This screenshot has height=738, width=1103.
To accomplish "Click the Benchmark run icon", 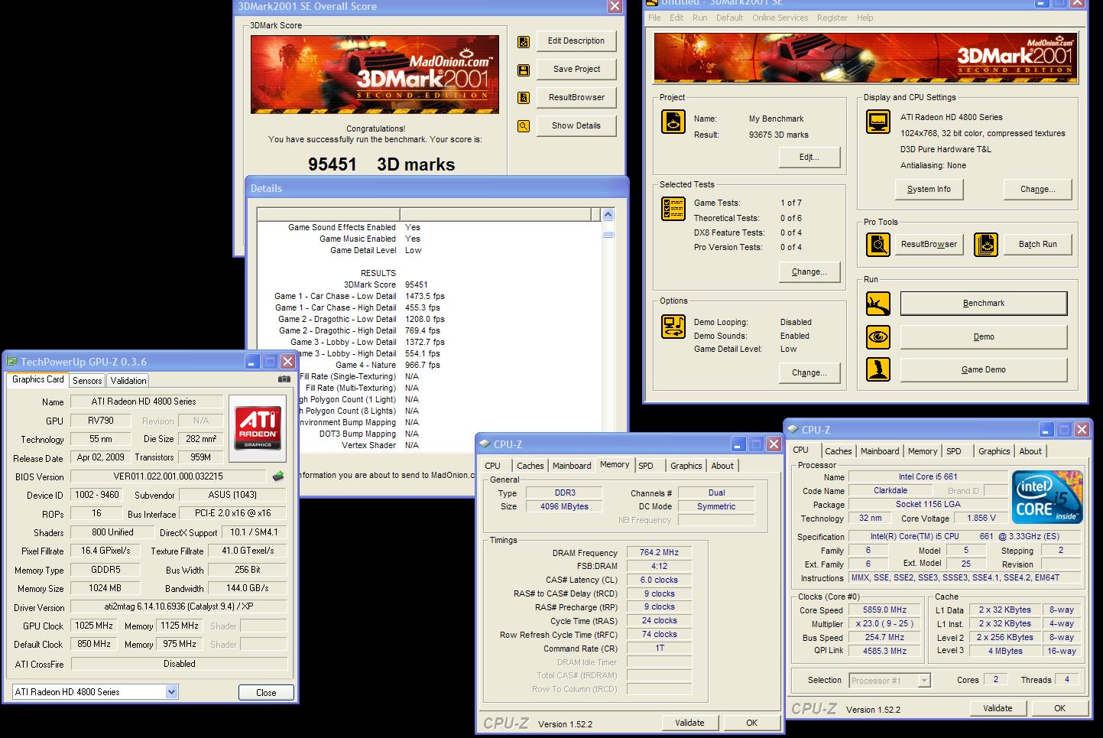I will pos(878,304).
